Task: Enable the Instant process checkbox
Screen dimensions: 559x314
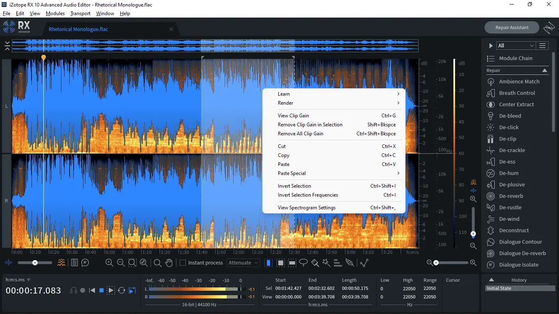Action: click(183, 263)
